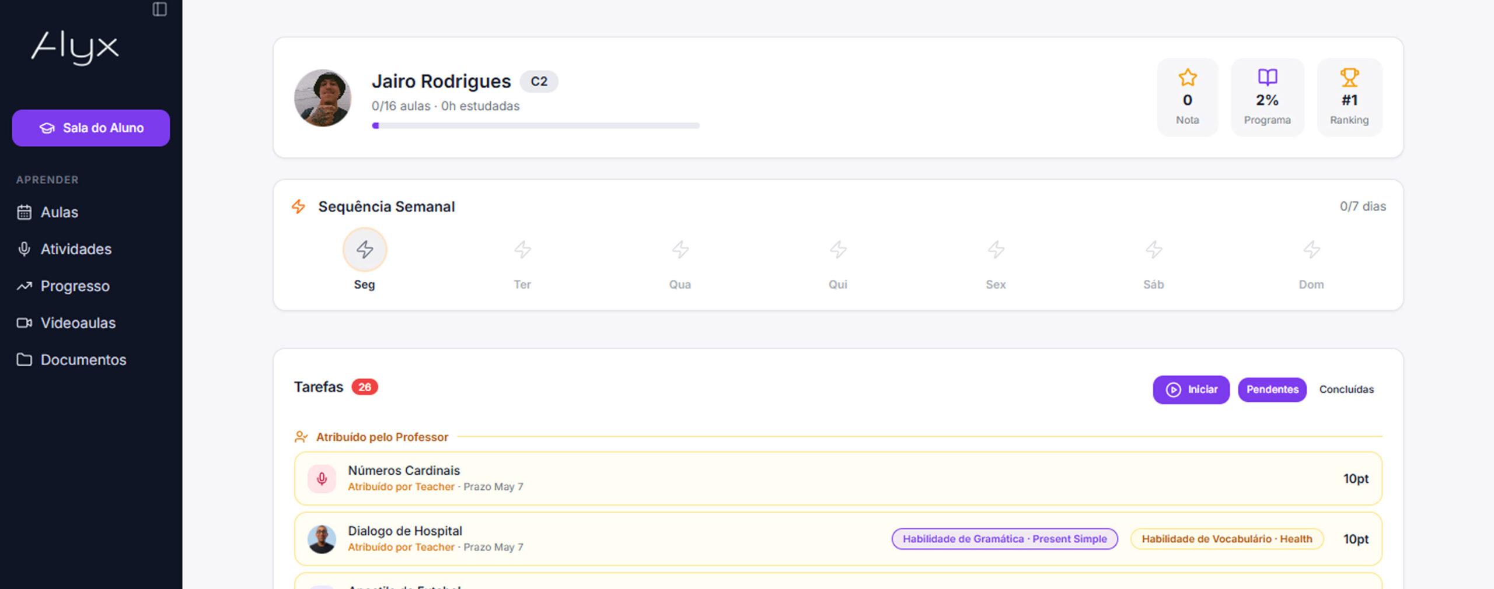Viewport: 1494px width, 589px height.
Task: Click the Ranking trophy icon card
Action: [x=1349, y=97]
